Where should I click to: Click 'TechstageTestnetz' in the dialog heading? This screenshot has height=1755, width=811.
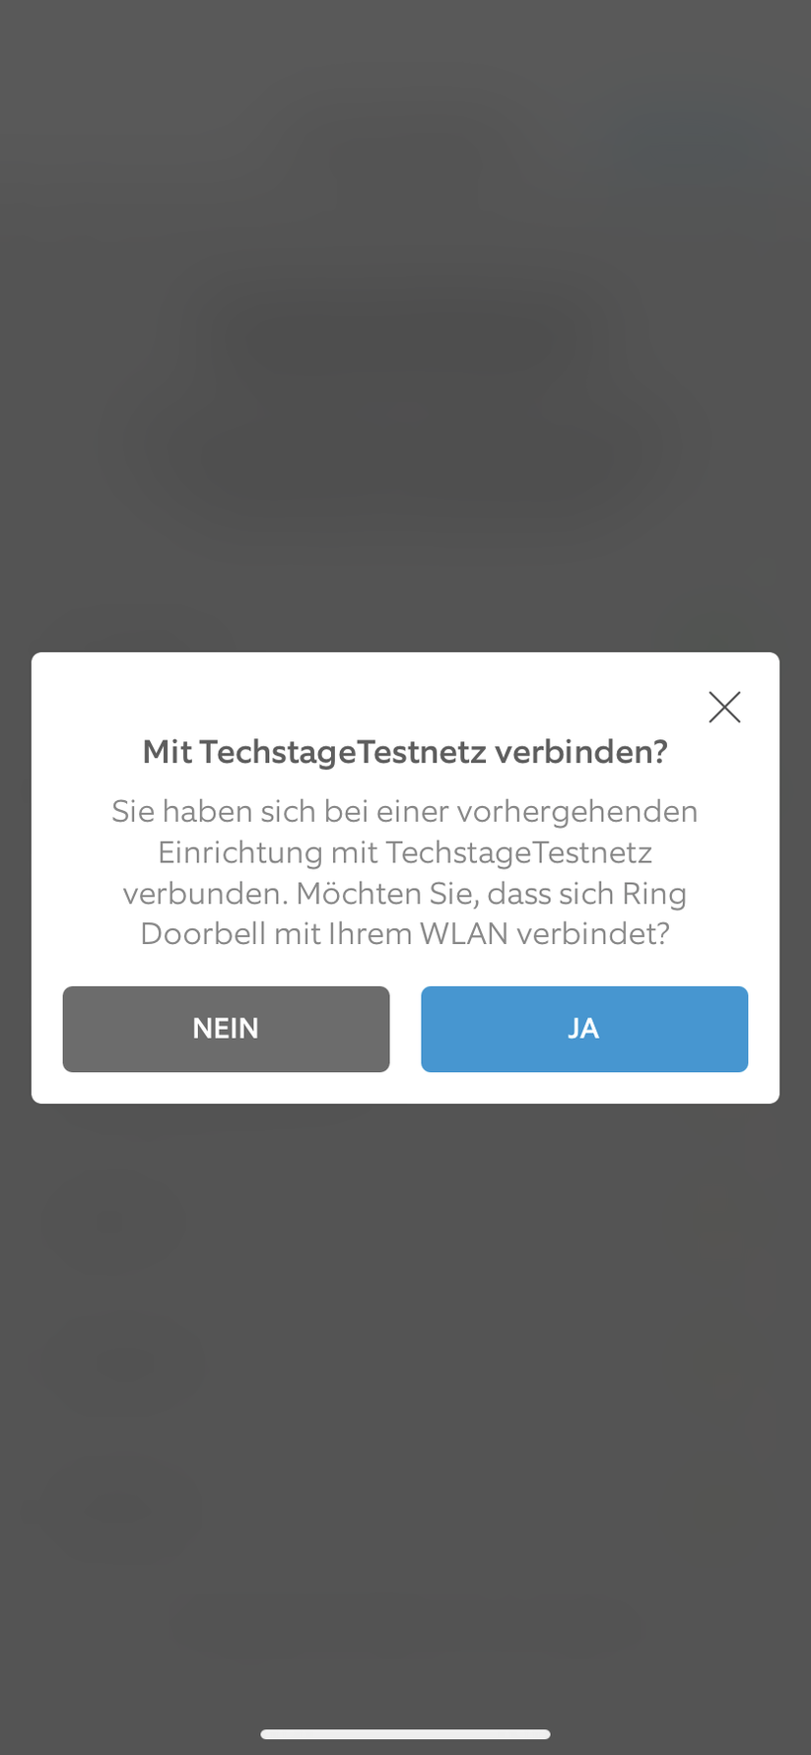coord(343,752)
